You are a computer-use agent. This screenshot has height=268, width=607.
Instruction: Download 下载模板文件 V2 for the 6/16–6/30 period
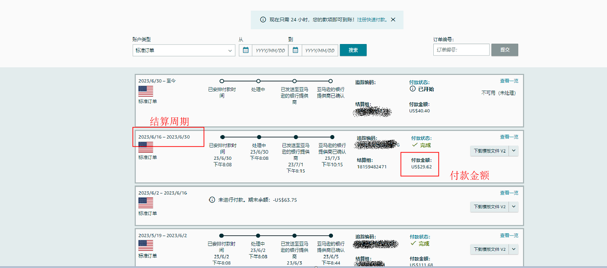pyautogui.click(x=489, y=151)
